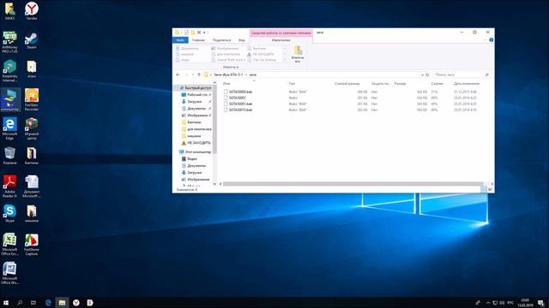Click the compressed folder tools tab header

click(x=281, y=33)
